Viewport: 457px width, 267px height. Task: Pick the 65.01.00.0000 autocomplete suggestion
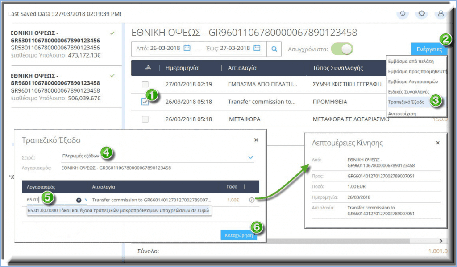tap(119, 210)
